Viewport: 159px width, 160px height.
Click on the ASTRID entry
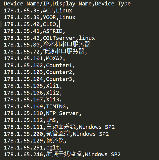tap(53, 31)
